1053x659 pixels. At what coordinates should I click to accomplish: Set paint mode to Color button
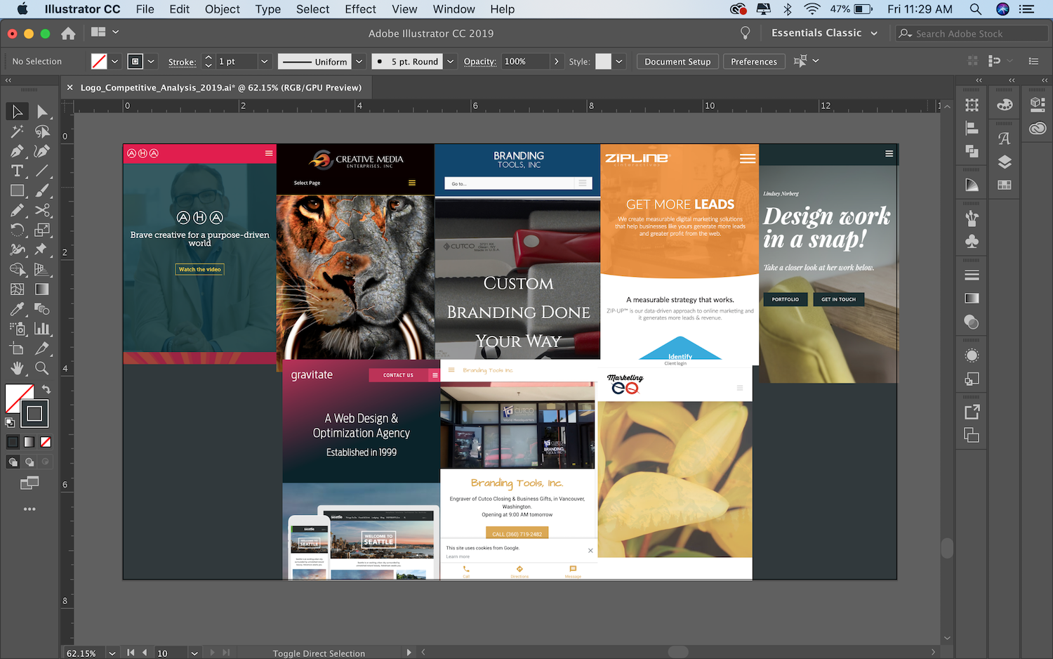tap(13, 442)
